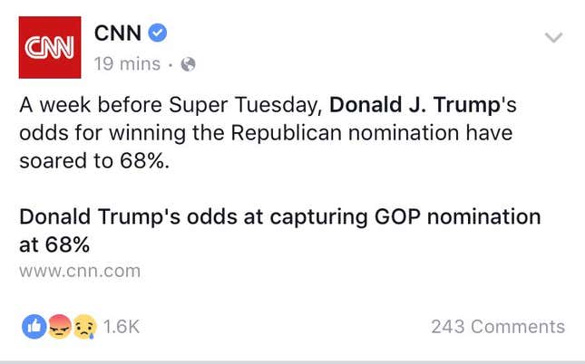Open headline about capturing GOP nomination
The width and height of the screenshot is (585, 364).
[x=280, y=231]
